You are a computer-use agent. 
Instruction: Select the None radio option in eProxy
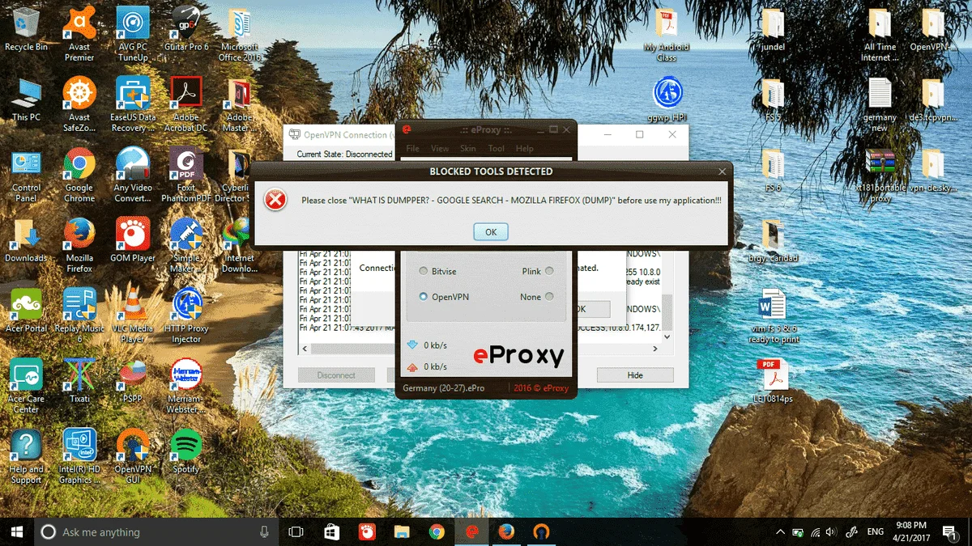click(549, 297)
